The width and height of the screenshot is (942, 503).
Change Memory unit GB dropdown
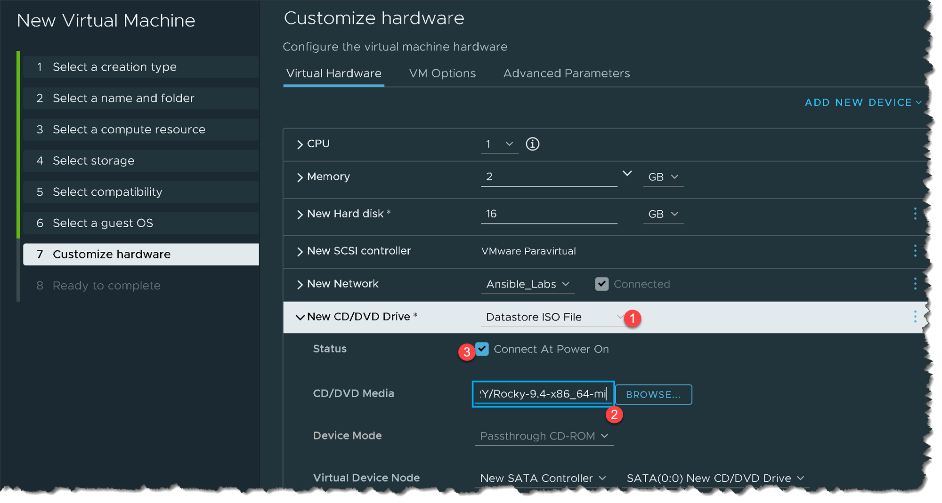point(663,177)
